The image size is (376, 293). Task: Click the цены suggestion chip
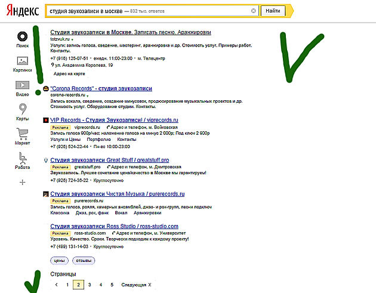[x=59, y=261]
